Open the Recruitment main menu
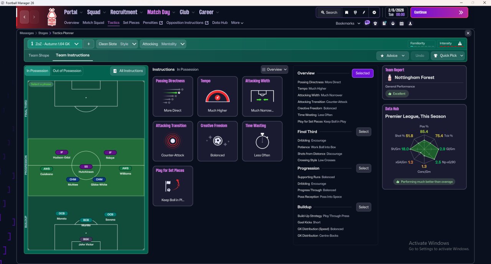The image size is (491, 264). (126, 12)
